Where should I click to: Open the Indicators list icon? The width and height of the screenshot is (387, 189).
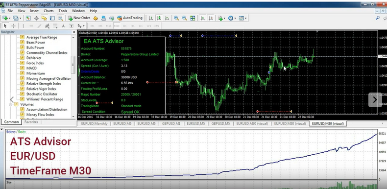point(220,18)
